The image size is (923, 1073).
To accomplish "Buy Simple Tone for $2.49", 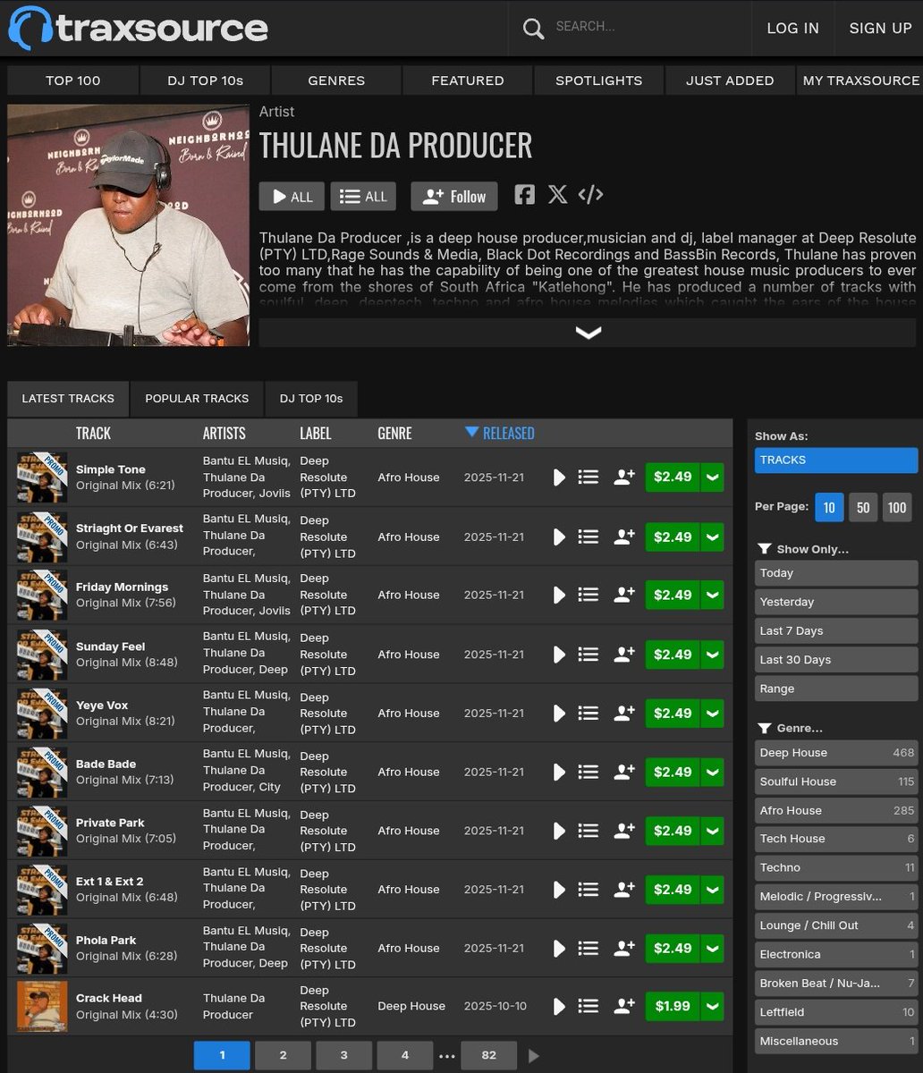I will (673, 477).
